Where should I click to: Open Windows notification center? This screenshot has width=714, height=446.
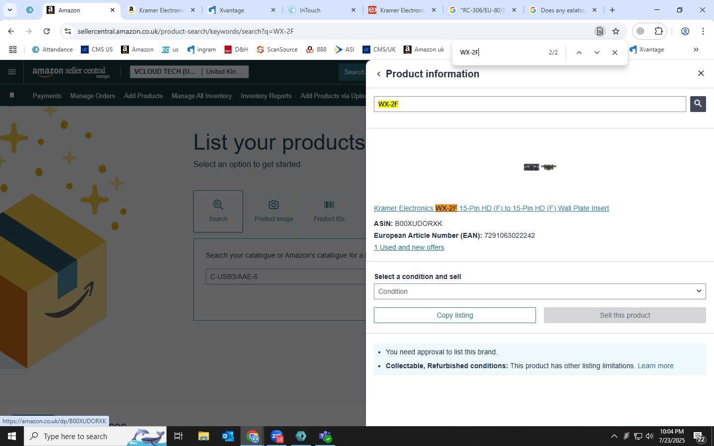pyautogui.click(x=699, y=437)
